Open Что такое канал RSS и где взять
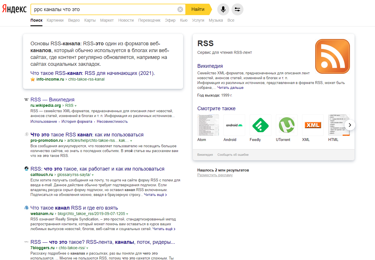Image resolution: width=375 pixels, height=260 pixels. pyautogui.click(x=74, y=208)
